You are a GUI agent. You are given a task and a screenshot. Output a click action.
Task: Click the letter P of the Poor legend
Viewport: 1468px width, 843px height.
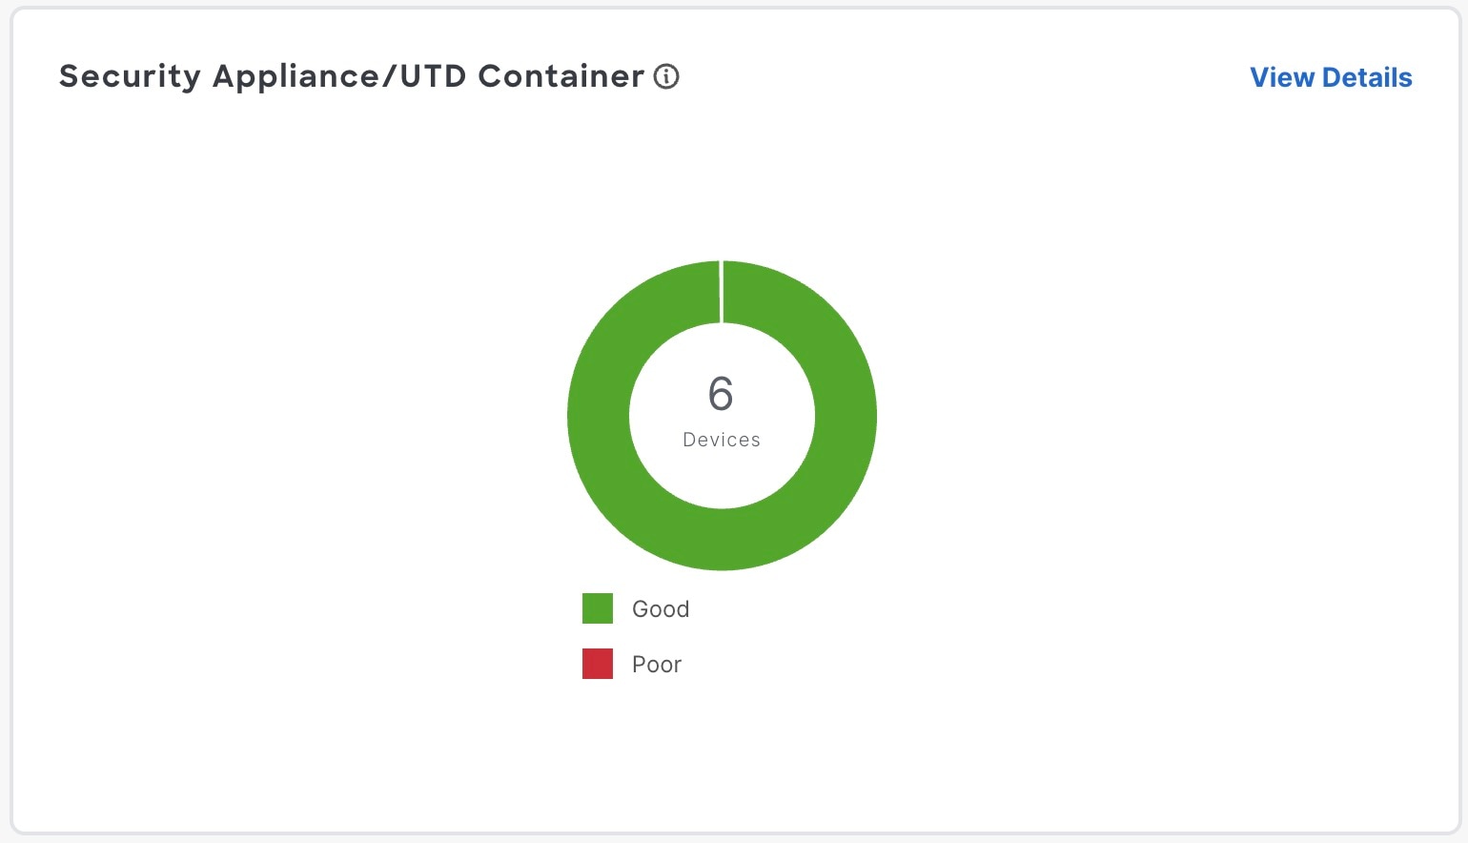click(x=639, y=665)
